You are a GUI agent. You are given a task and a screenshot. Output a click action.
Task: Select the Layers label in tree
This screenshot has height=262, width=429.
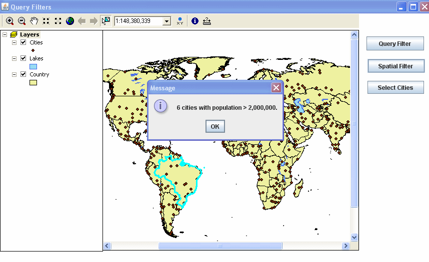(x=29, y=35)
